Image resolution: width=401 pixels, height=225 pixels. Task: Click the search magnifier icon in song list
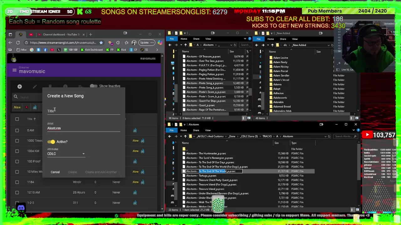pos(16,97)
